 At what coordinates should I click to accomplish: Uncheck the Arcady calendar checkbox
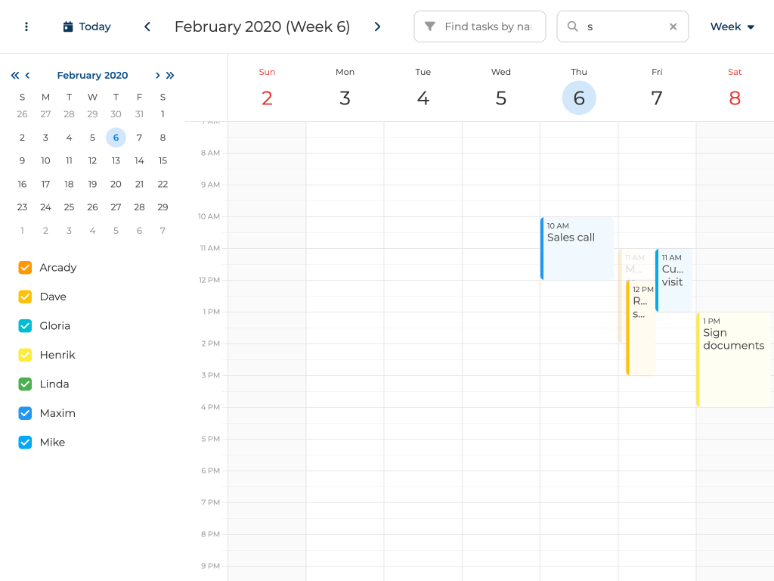(x=25, y=268)
